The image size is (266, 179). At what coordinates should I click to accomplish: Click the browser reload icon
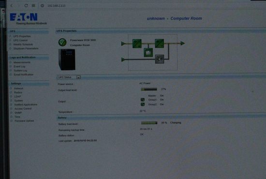click(x=26, y=6)
